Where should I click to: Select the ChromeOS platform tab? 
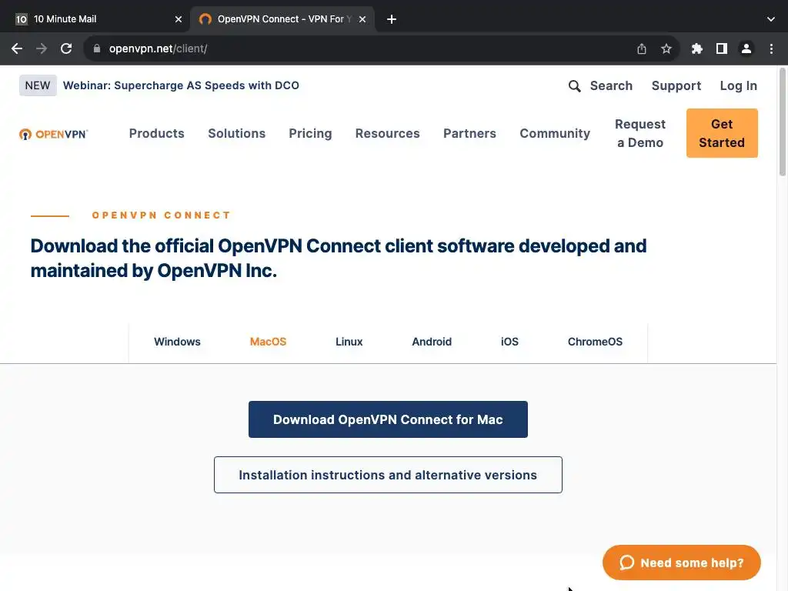(x=595, y=342)
